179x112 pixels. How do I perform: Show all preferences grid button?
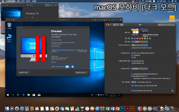tap(121, 25)
